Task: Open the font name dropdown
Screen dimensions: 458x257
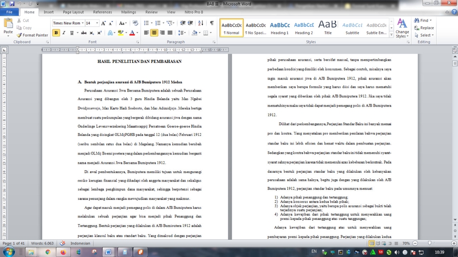Action: click(x=83, y=23)
